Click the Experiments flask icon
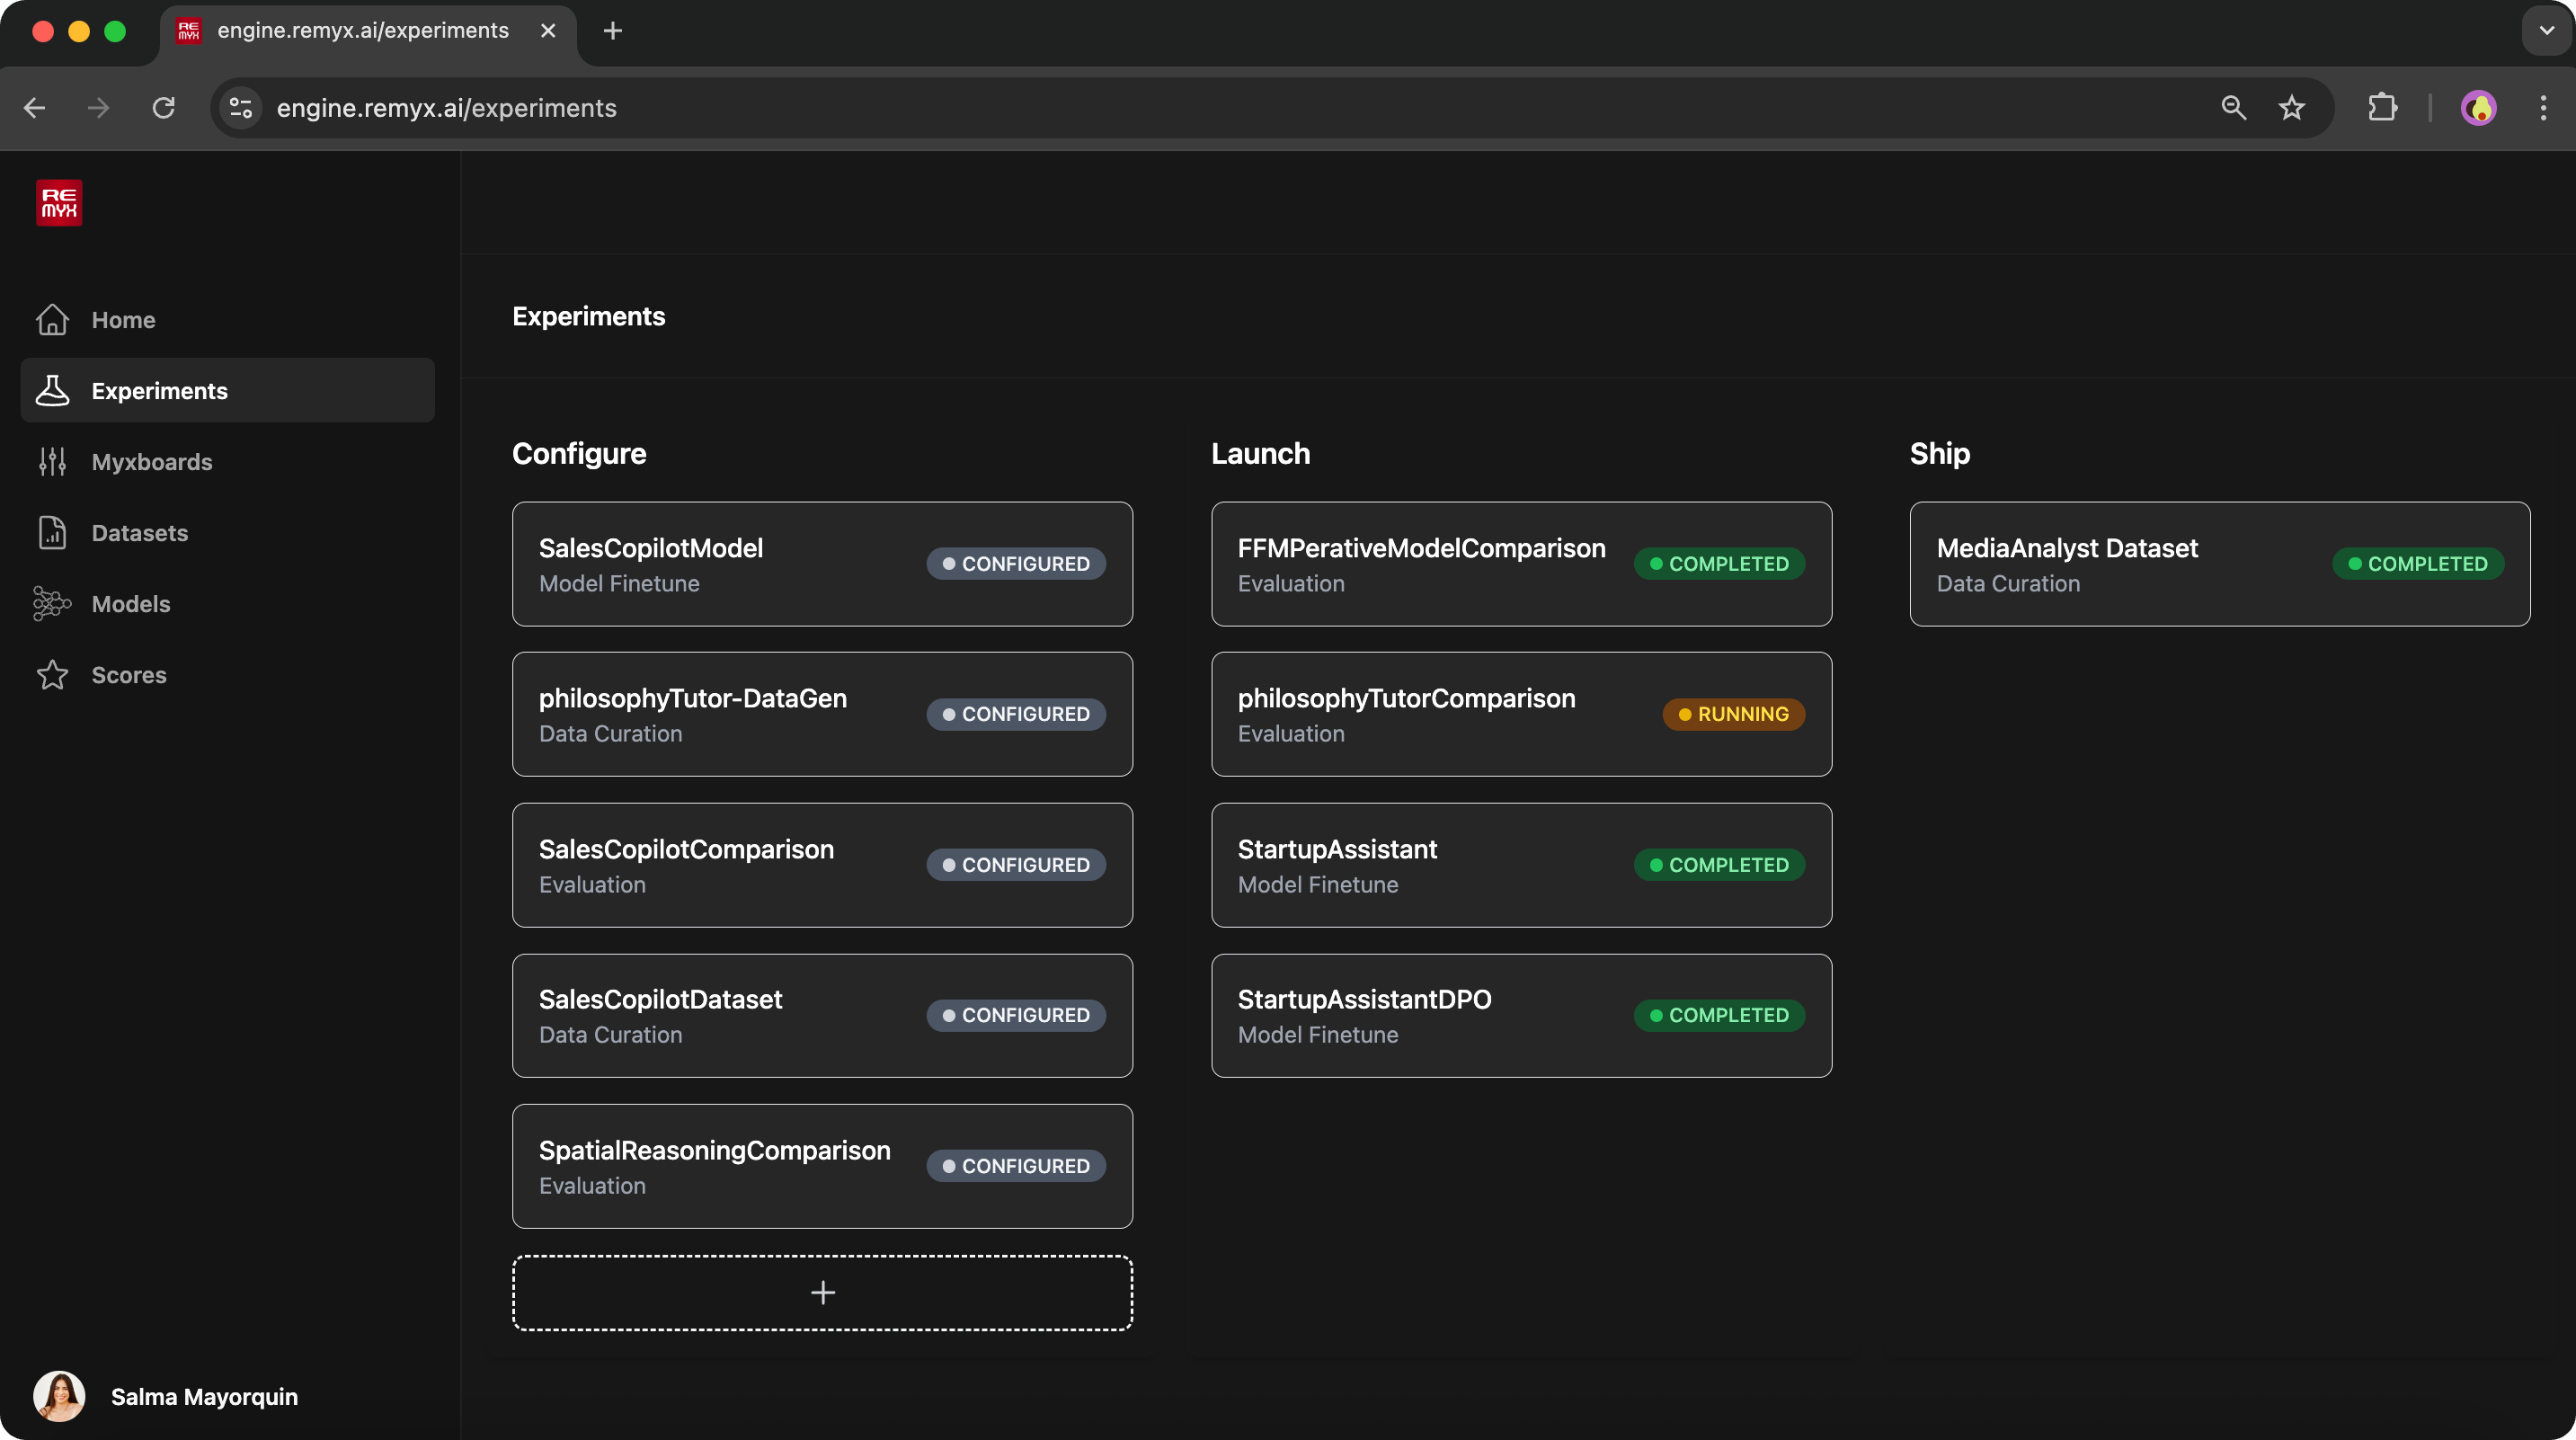2576x1440 pixels. pos(52,391)
